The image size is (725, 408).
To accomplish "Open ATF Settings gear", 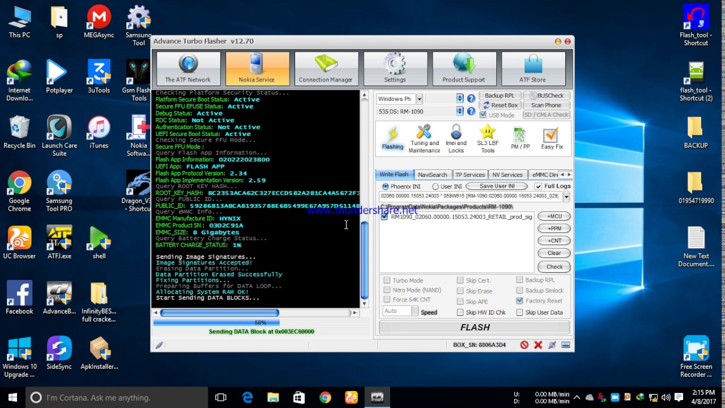I will pos(395,69).
